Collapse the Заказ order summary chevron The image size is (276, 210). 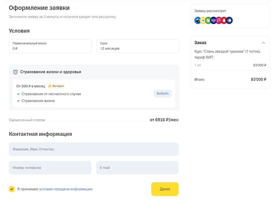pyautogui.click(x=263, y=43)
